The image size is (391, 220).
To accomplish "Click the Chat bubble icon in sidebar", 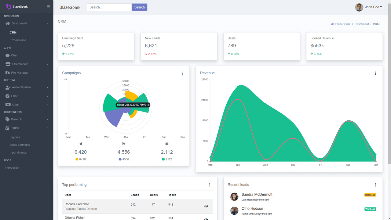I will click(8, 56).
